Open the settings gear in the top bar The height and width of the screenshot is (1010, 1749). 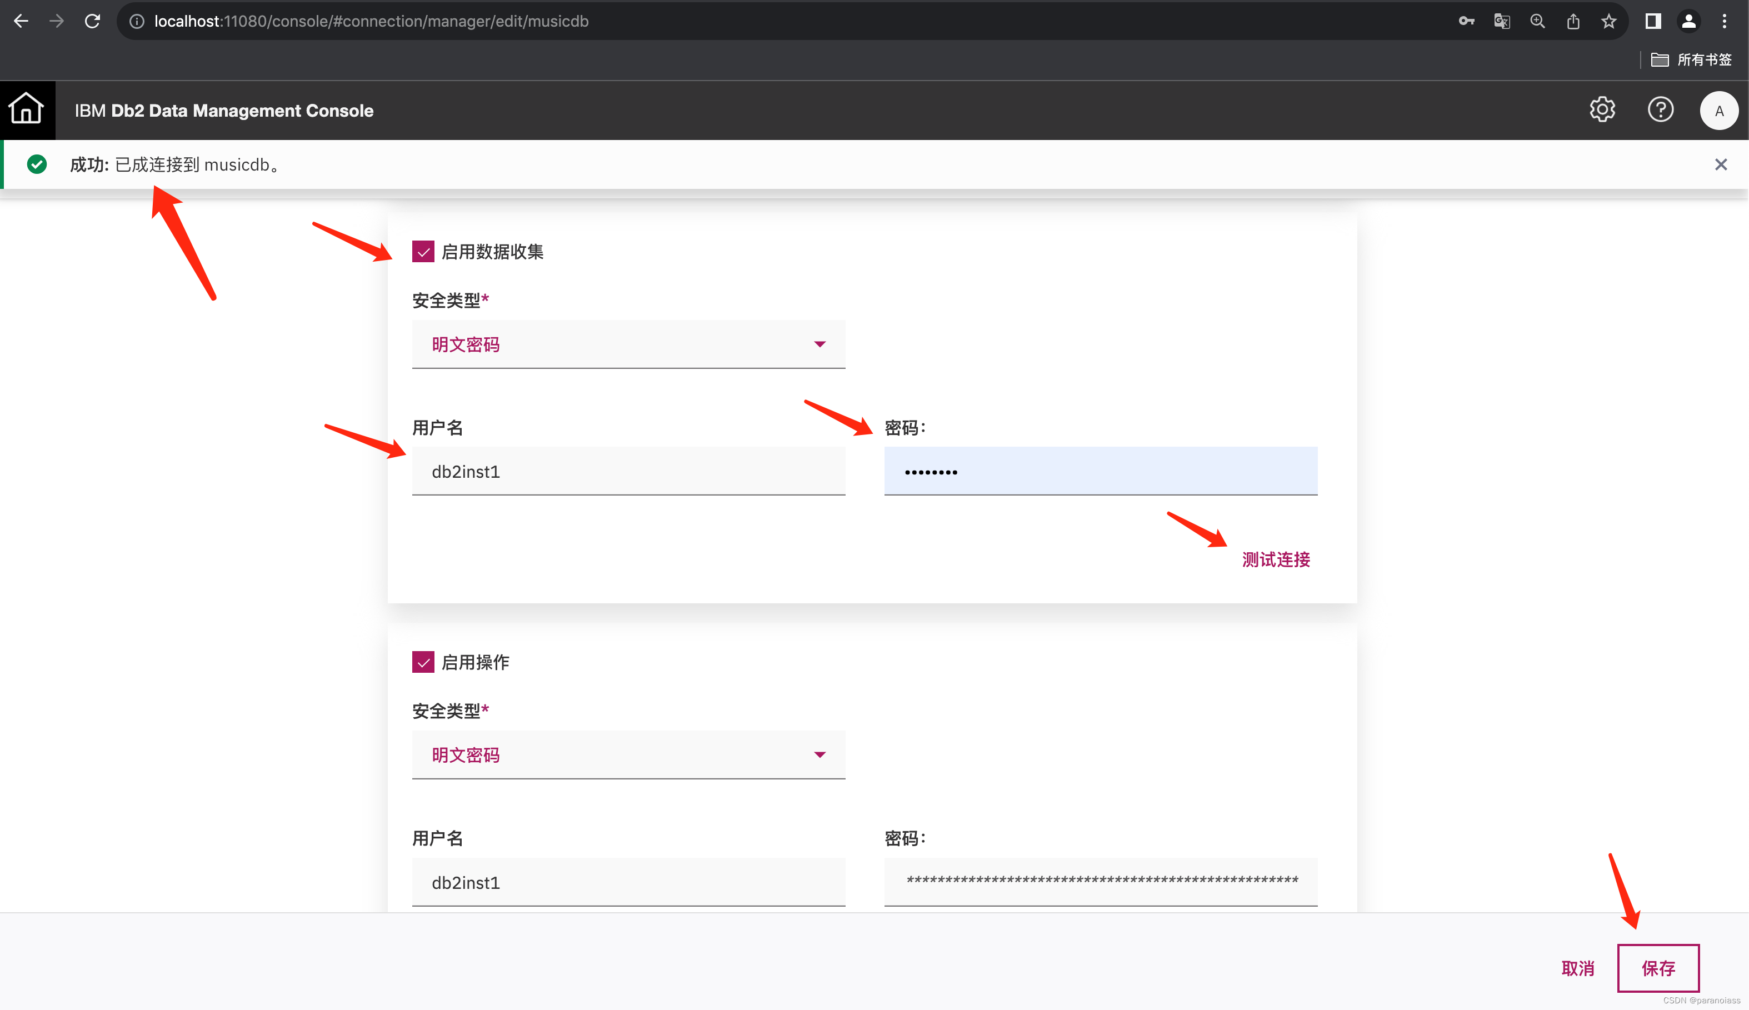(1602, 109)
